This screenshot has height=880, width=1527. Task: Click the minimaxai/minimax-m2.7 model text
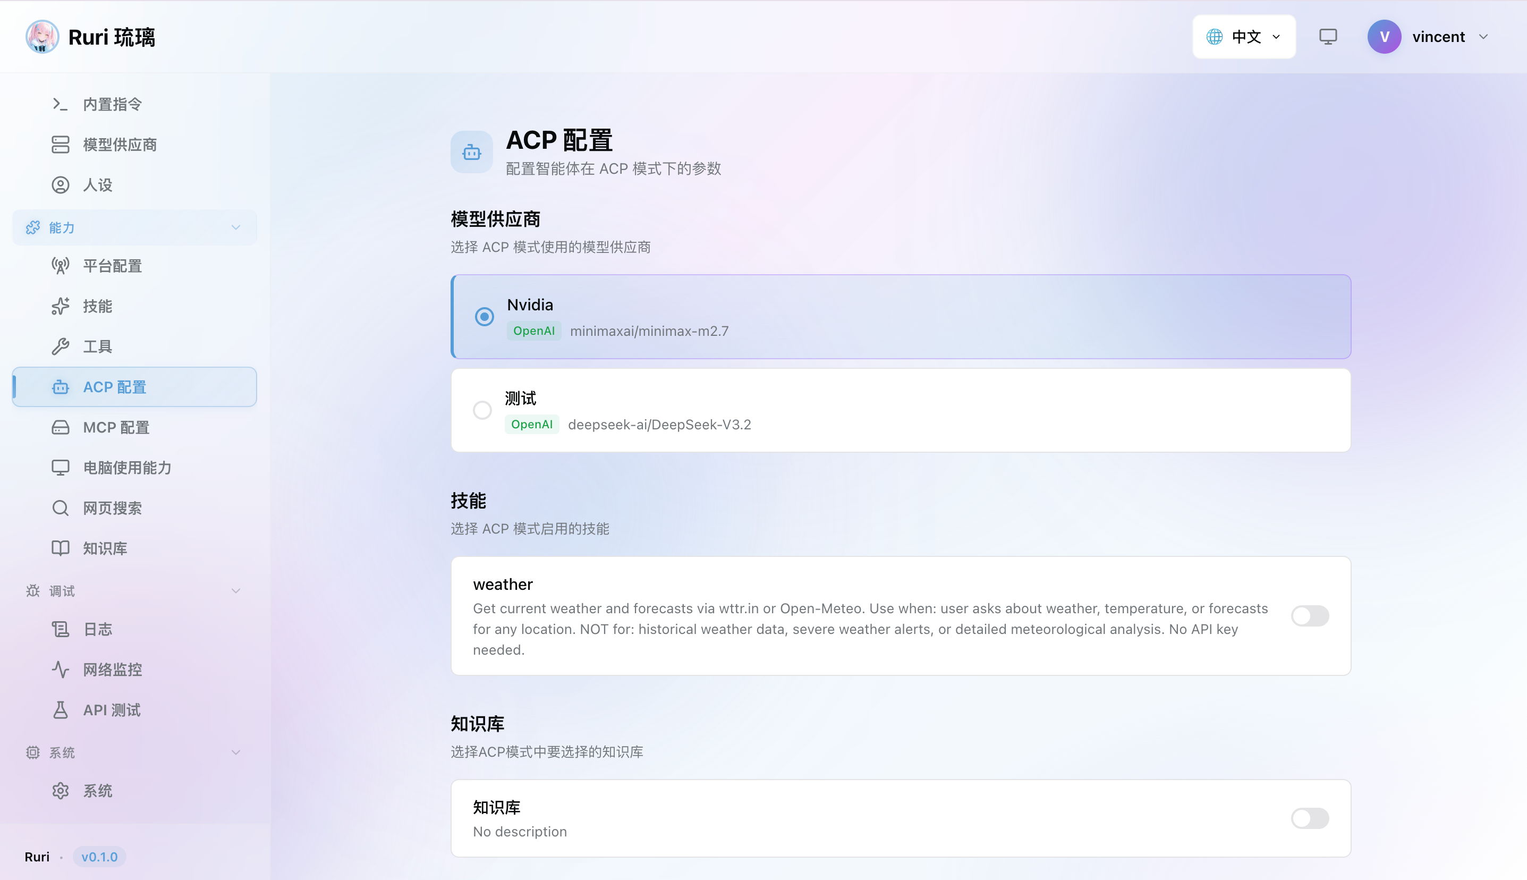click(649, 331)
